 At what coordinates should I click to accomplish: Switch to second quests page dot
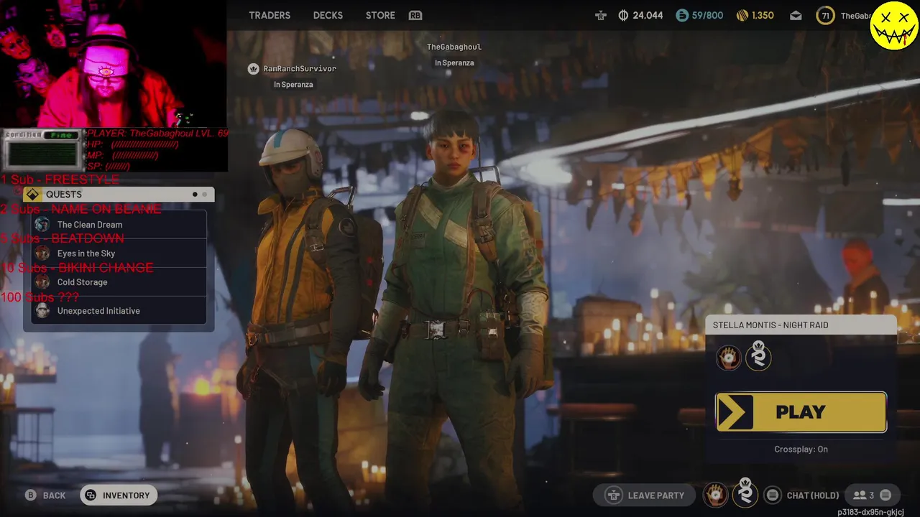(x=204, y=195)
